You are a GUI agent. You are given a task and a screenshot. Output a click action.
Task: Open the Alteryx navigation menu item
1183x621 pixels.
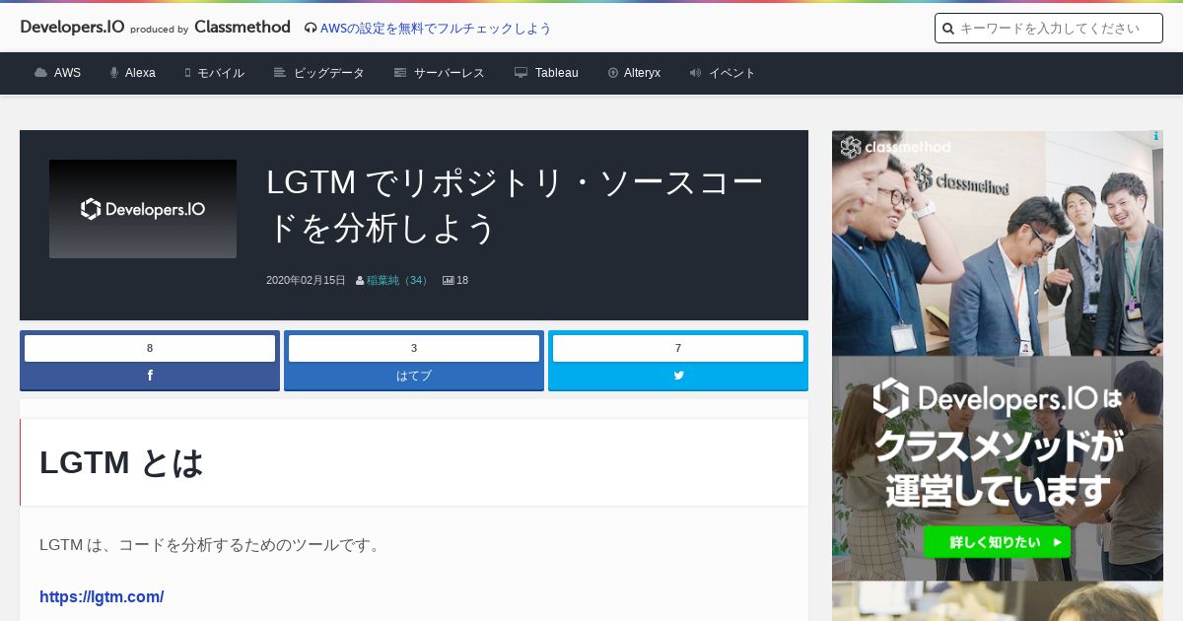tap(634, 73)
